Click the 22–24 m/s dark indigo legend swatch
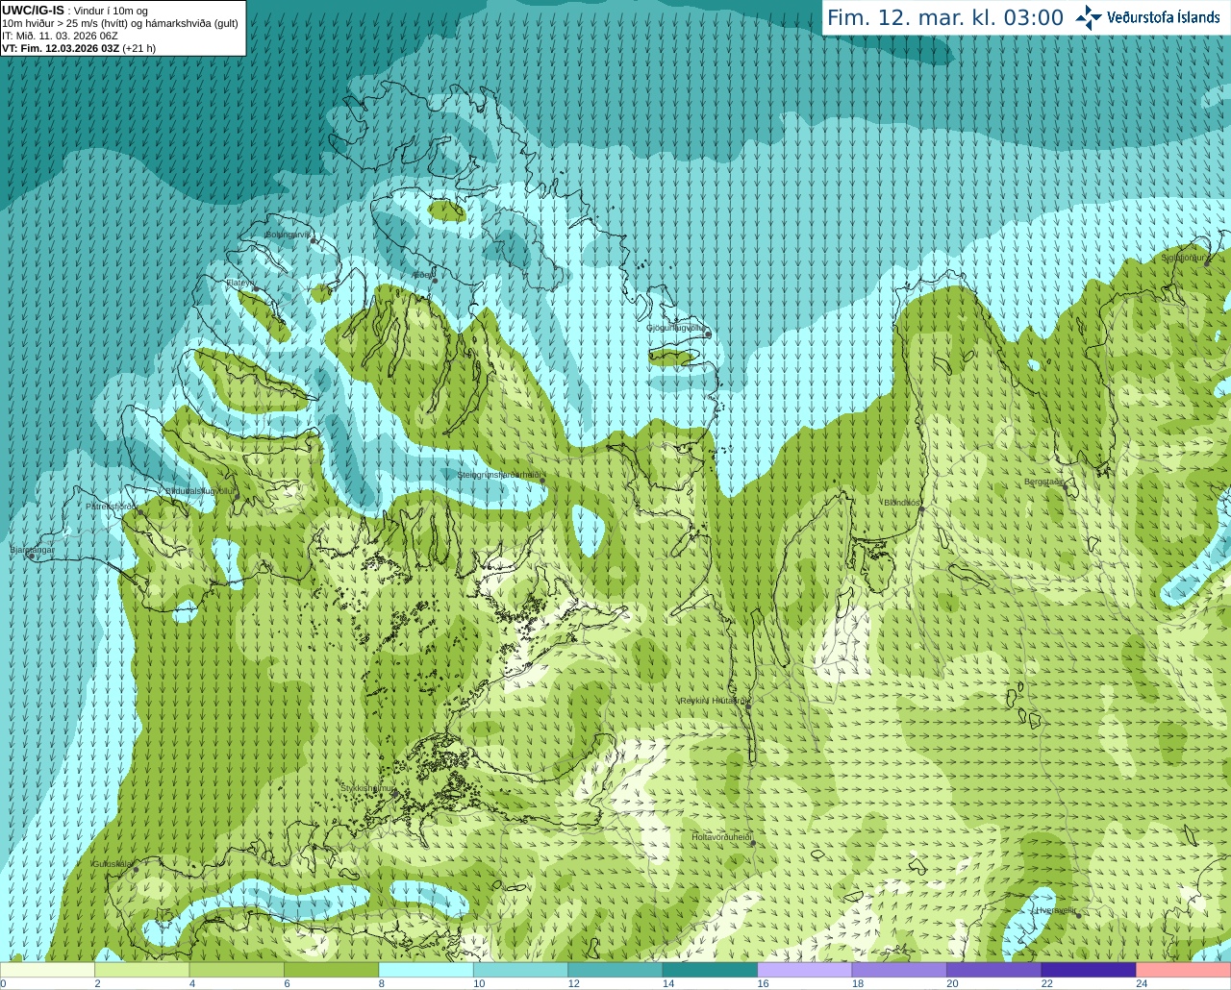 (x=1089, y=970)
